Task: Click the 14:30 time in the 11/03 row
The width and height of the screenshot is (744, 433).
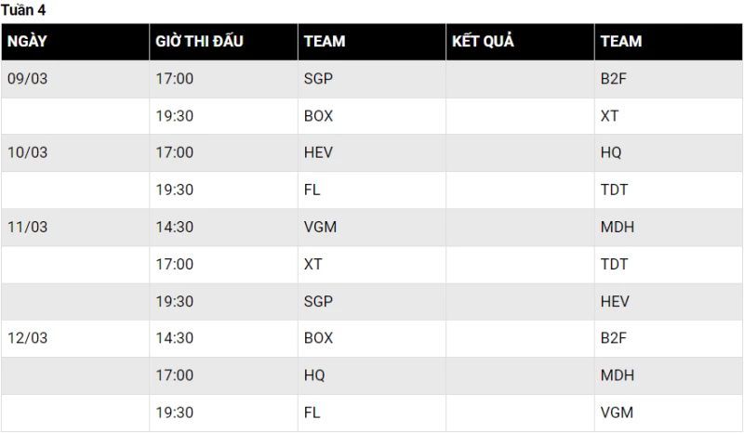Action: [x=175, y=228]
